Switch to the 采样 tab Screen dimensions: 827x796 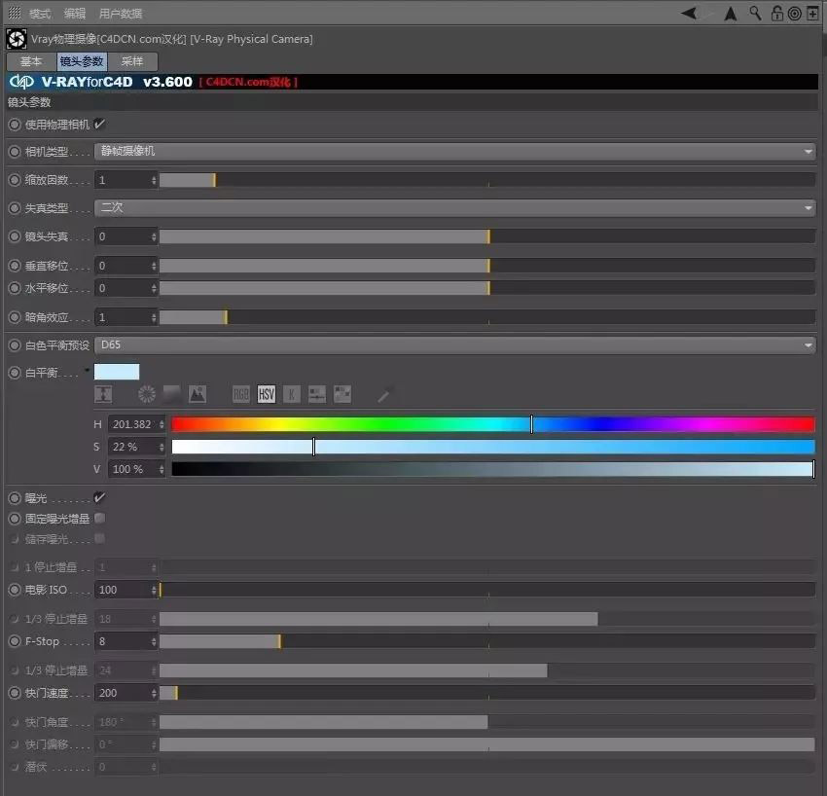pos(132,61)
